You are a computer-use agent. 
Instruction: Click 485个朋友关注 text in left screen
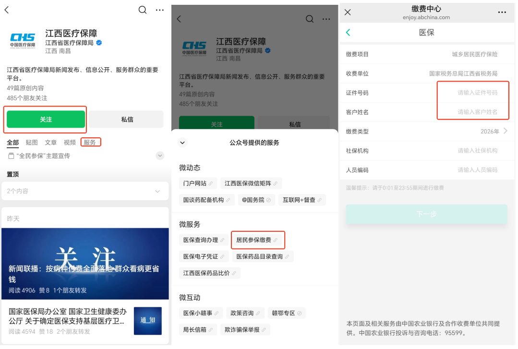click(x=27, y=98)
